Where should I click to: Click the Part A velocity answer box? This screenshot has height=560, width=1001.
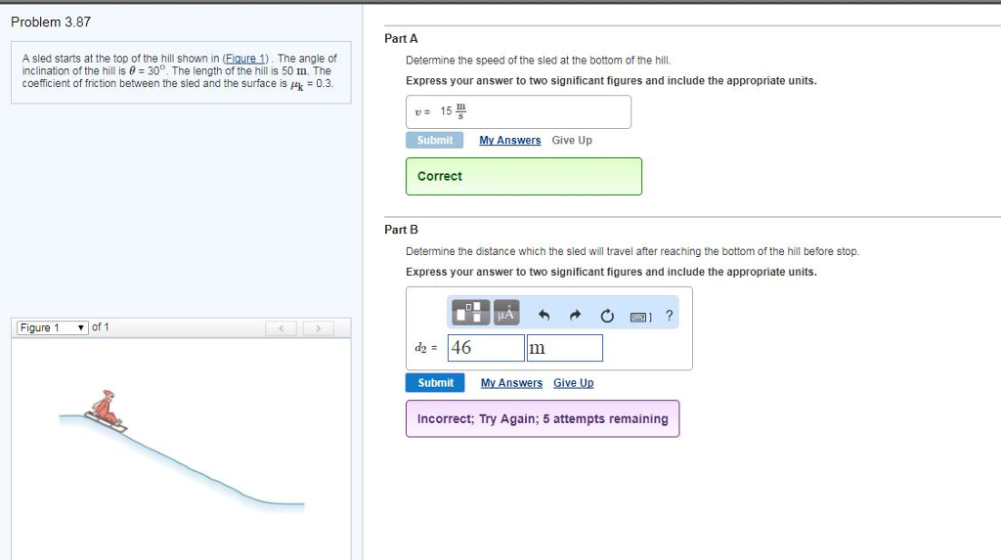click(518, 111)
